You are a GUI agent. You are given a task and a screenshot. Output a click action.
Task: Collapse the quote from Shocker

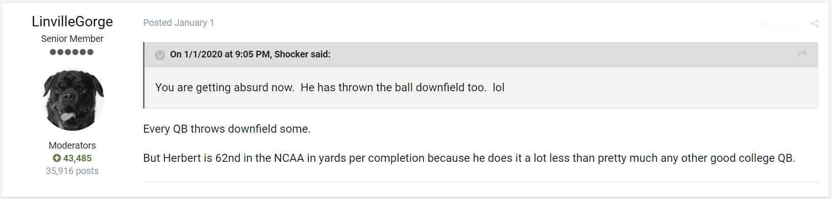click(160, 55)
